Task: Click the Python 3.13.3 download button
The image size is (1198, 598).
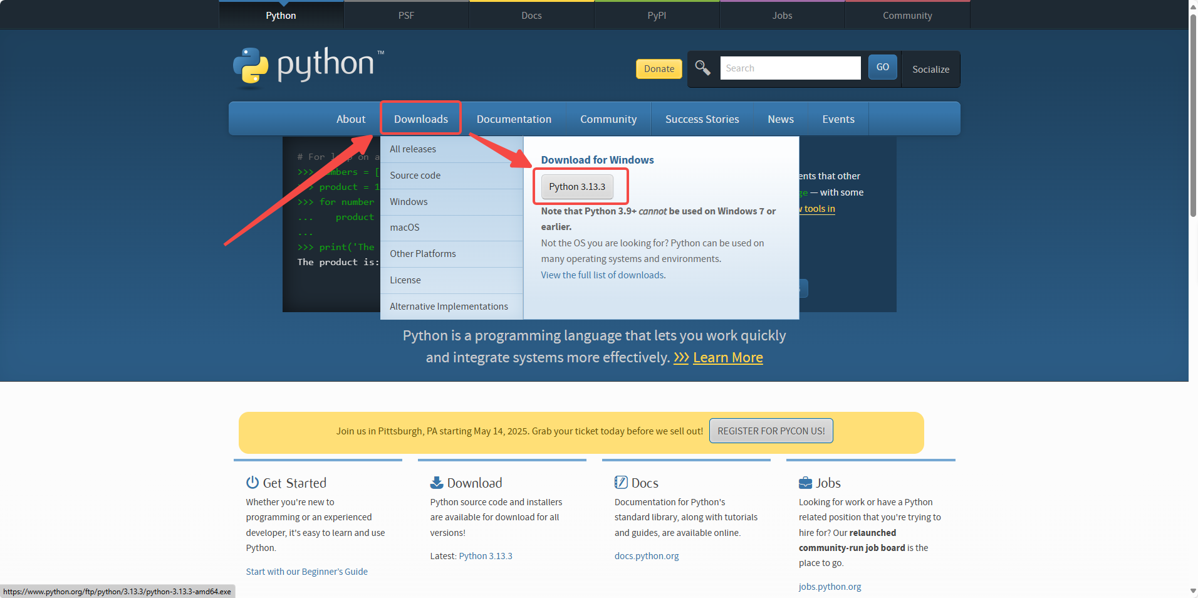Action: tap(577, 187)
